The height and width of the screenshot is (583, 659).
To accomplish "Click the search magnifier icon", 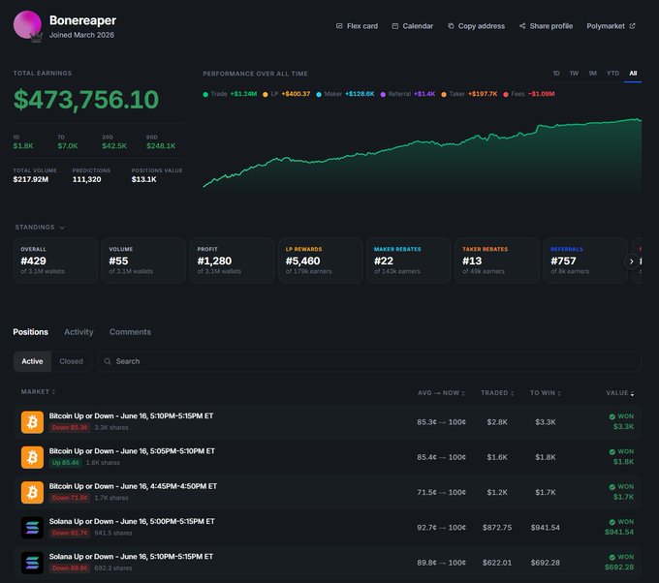I will (108, 361).
